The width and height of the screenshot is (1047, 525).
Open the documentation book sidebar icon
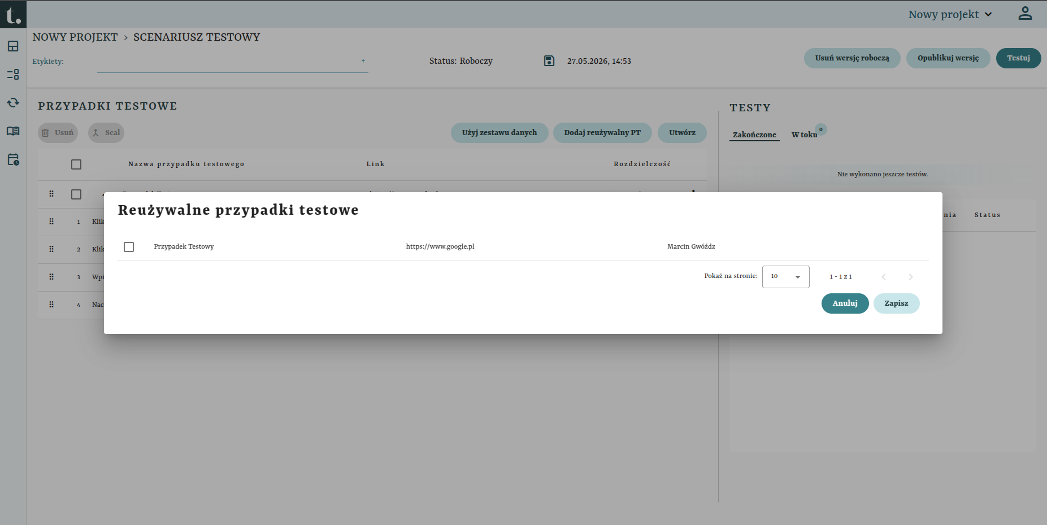point(13,131)
